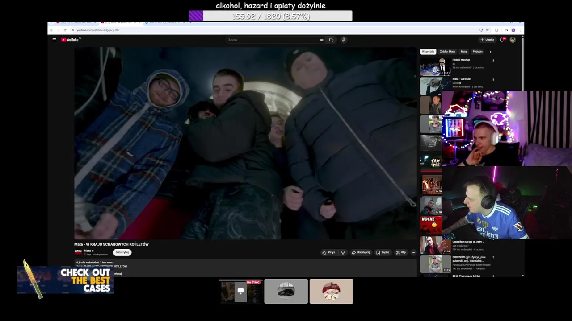This screenshot has width=572, height=321.
Task: Click the browser address bar URL
Action: coord(98,30)
